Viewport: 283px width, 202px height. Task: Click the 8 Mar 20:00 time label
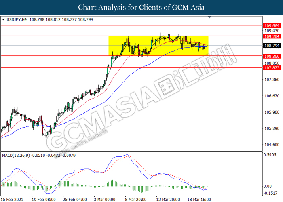[x=135, y=200]
